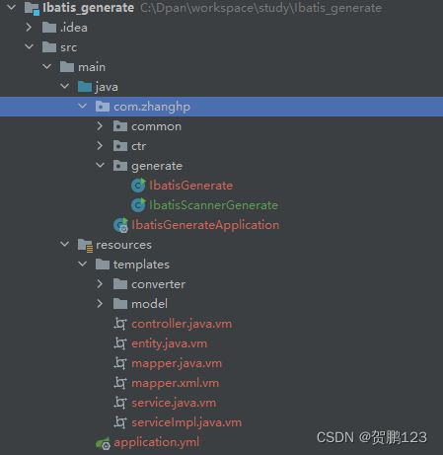Click the entity.java.vm file icon

click(x=120, y=343)
